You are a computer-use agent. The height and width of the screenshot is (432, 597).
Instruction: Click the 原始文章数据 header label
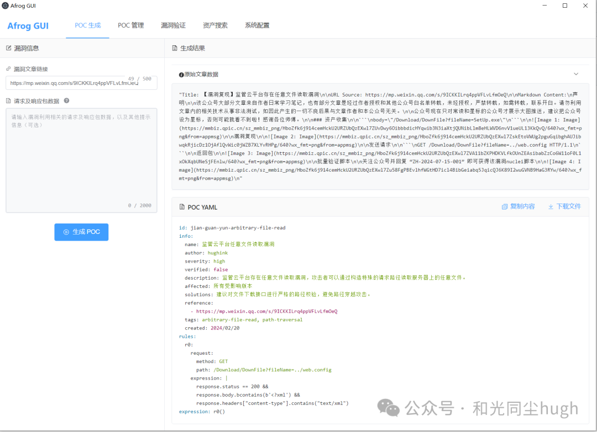(x=201, y=74)
